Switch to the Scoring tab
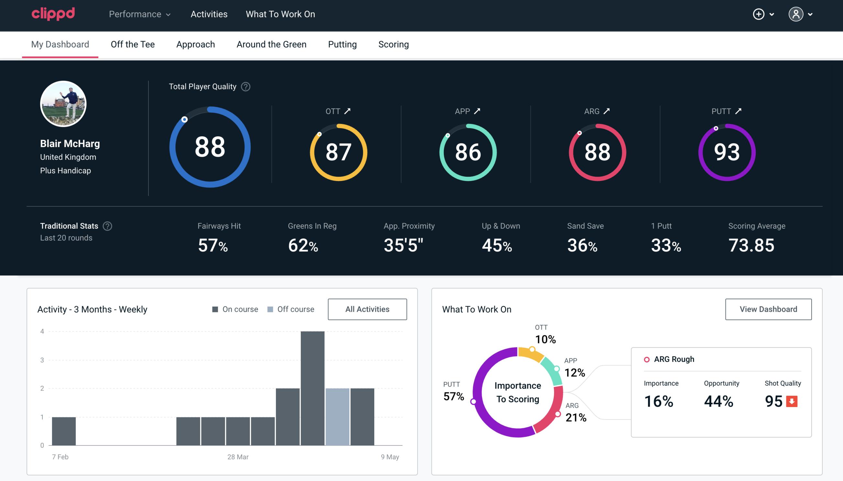This screenshot has height=481, width=843. [x=394, y=44]
